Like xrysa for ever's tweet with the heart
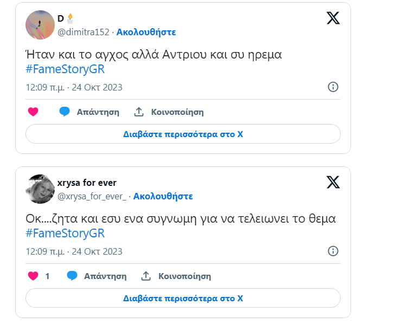The width and height of the screenshot is (395, 324). [x=33, y=276]
